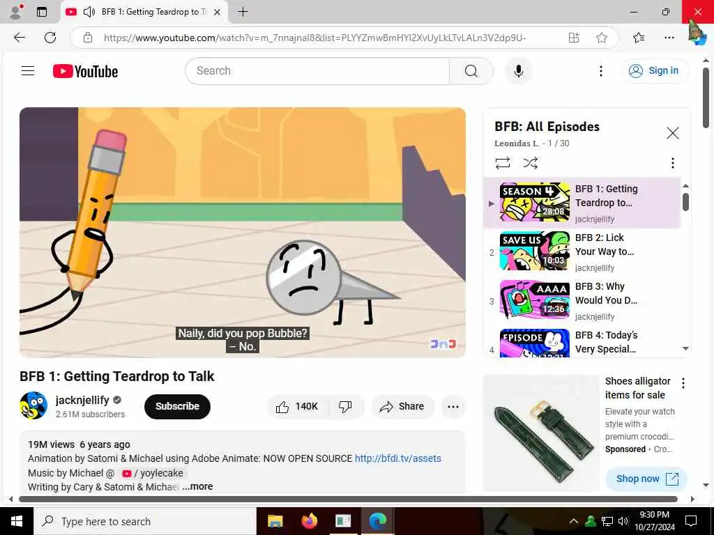This screenshot has height=535, width=714.
Task: Open the jacknjellify channel name link
Action: click(x=82, y=400)
